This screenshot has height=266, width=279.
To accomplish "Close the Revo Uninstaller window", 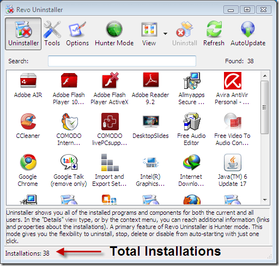I will pos(264,10).
